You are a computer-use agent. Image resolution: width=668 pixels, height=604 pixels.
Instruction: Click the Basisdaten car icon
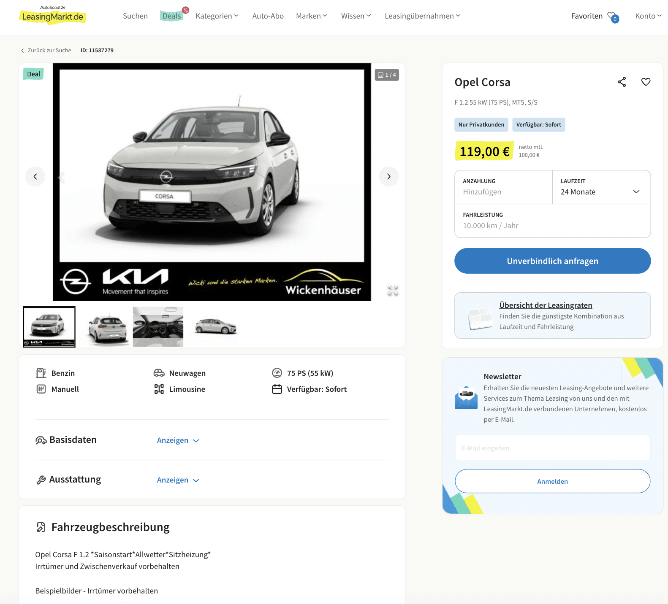(x=41, y=440)
